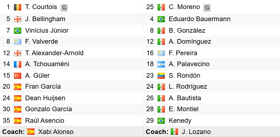The width and height of the screenshot is (280, 137).
Task: Click the Belgium flag beside T. Courtois
Action: 18,7
